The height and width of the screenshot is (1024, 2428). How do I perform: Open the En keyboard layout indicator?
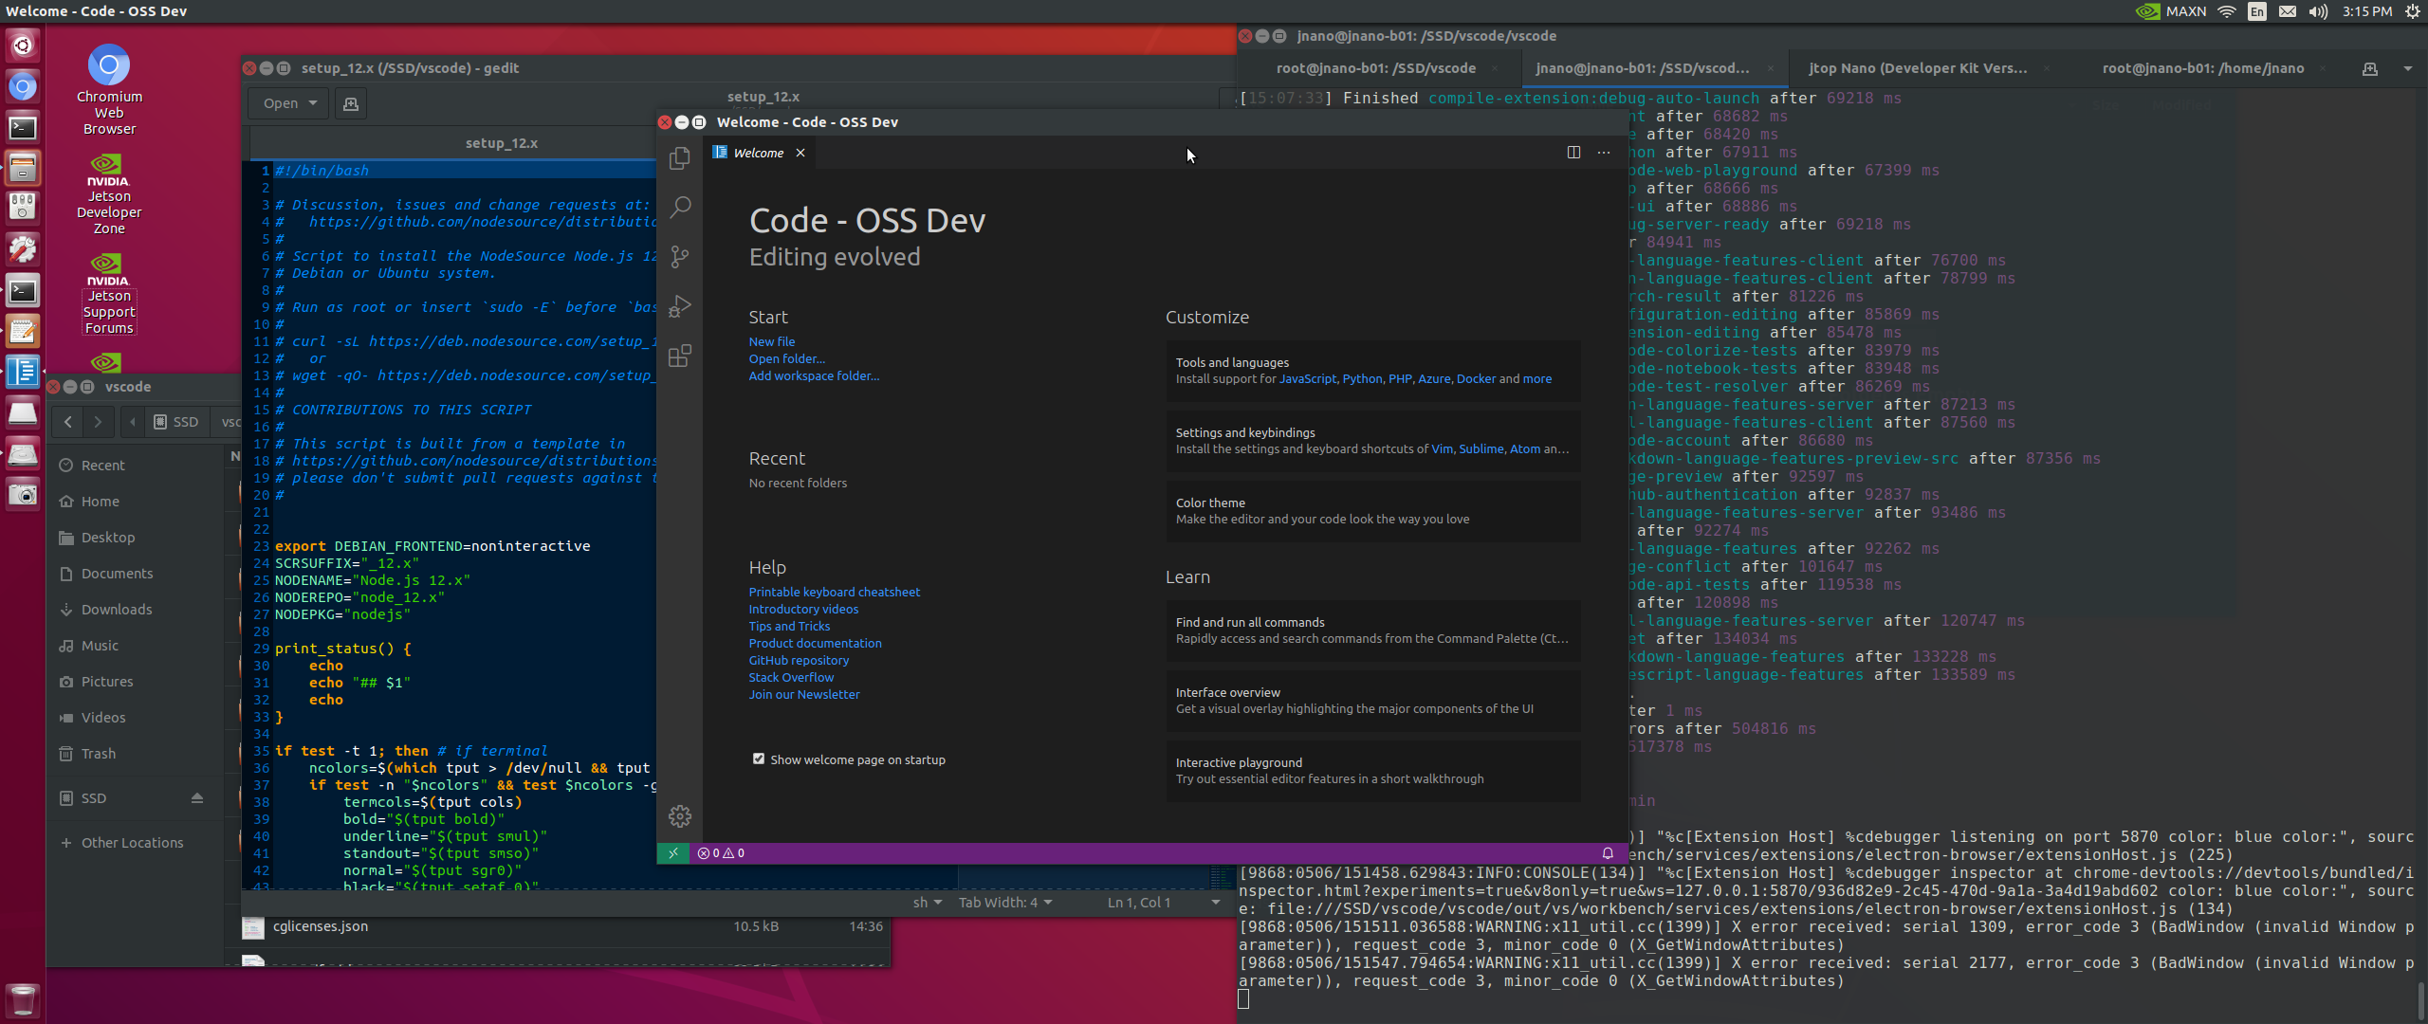click(x=2257, y=11)
